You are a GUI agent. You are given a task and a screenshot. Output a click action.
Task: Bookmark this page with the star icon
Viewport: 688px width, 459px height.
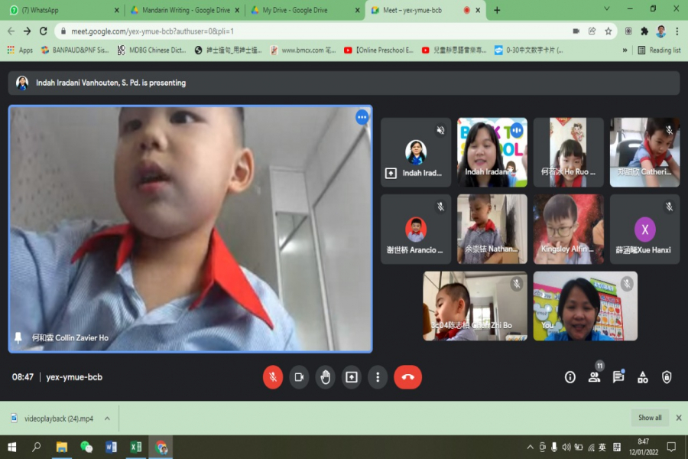(608, 31)
